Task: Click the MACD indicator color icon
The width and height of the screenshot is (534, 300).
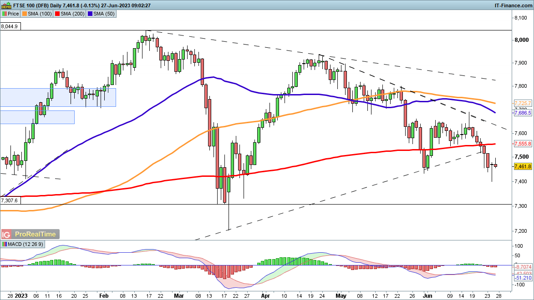Action: click(x=4, y=245)
